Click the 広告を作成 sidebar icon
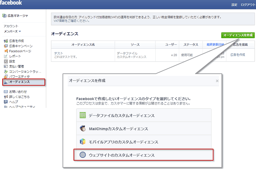Screen dimensions: 256x169 [5, 41]
